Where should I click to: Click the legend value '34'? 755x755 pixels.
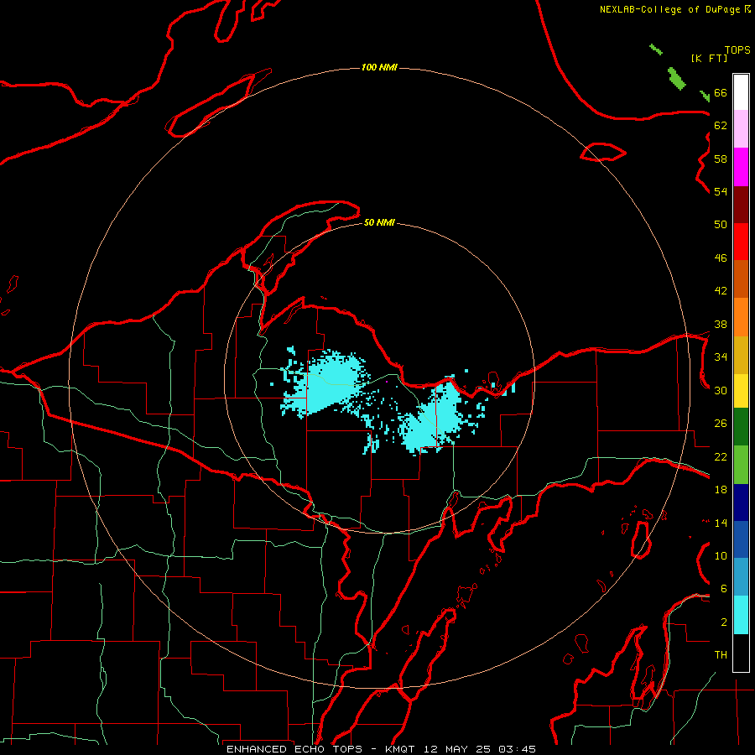pyautogui.click(x=721, y=357)
